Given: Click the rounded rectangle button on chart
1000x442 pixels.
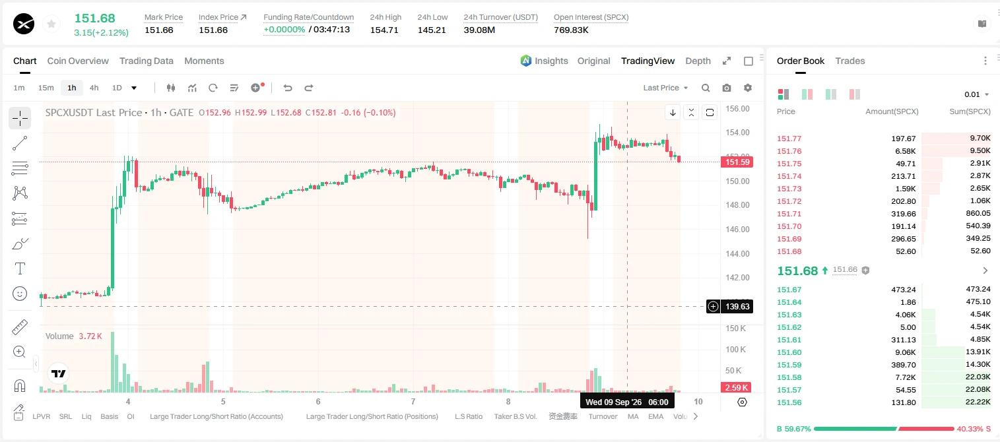Looking at the screenshot, I should pyautogui.click(x=710, y=112).
